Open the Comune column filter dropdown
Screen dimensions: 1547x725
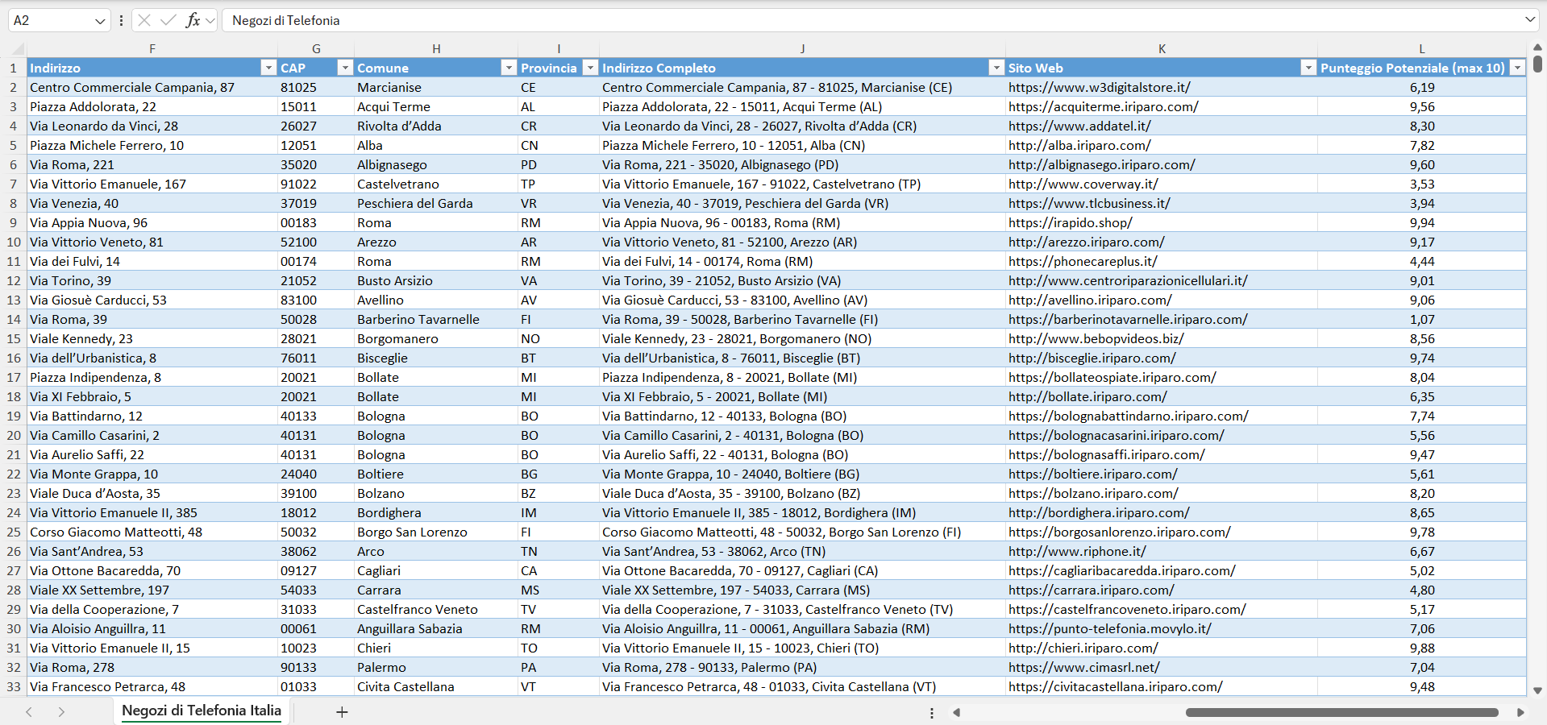pyautogui.click(x=509, y=68)
